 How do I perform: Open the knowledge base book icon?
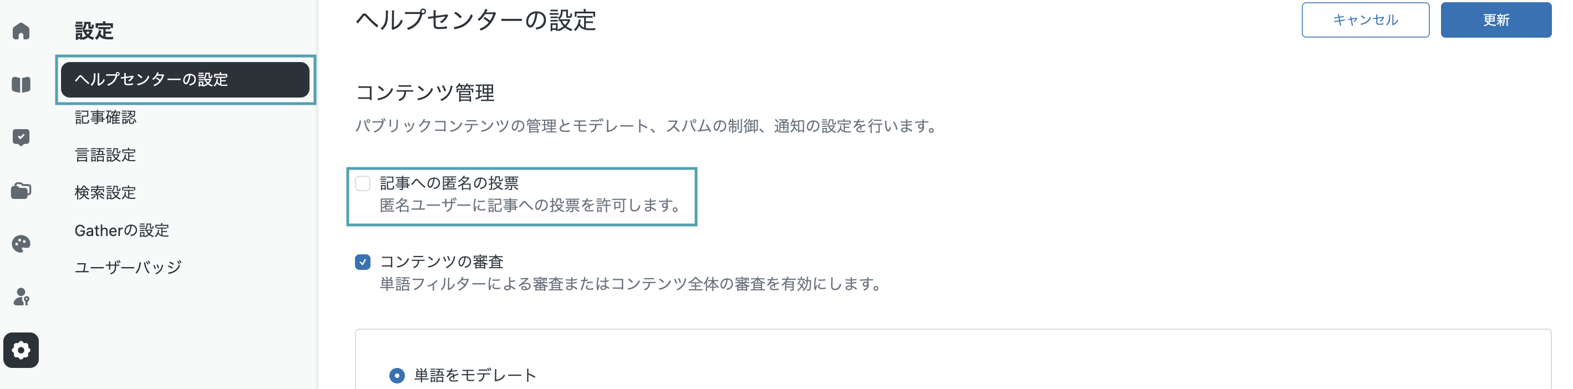pos(21,84)
